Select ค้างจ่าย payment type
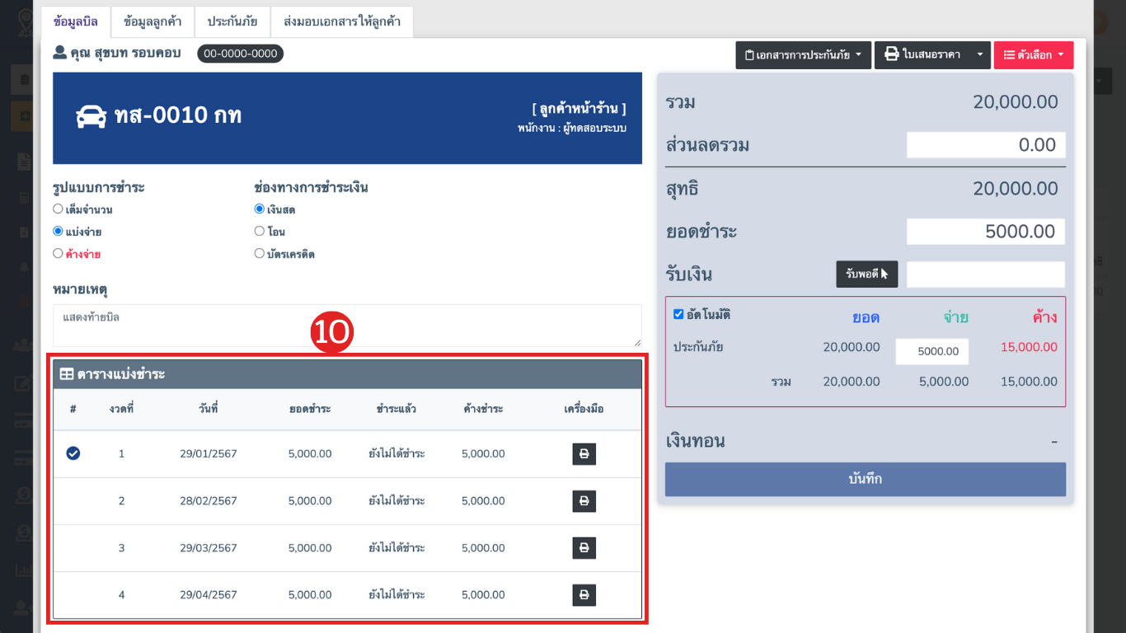Screen dimensions: 1126x633 point(58,254)
